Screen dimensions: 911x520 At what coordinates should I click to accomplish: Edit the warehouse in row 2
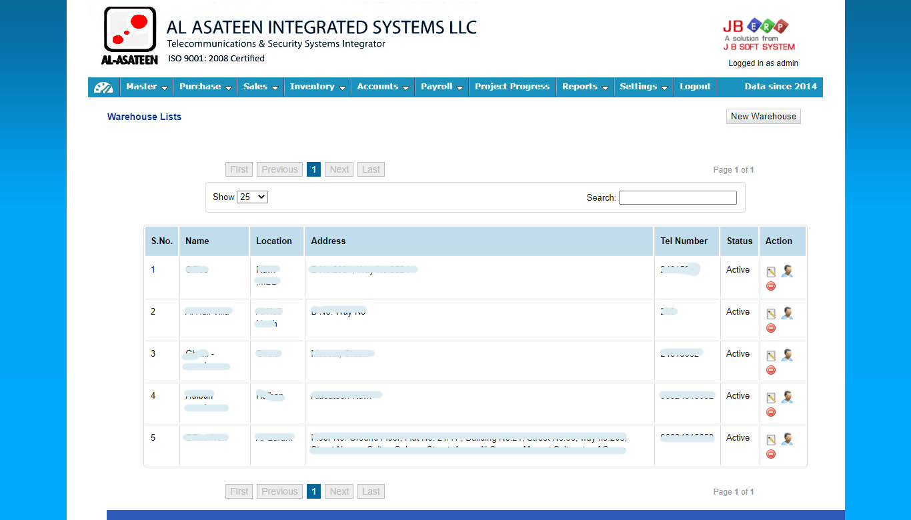click(771, 314)
